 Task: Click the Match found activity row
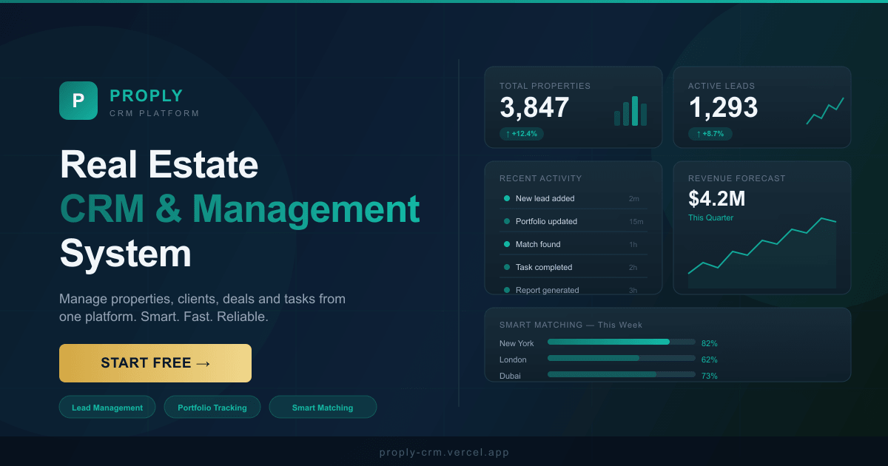coord(573,244)
